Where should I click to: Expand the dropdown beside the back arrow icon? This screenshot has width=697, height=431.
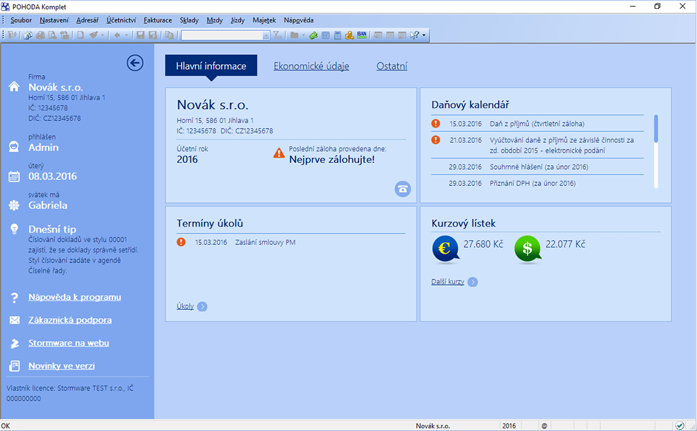point(126,35)
